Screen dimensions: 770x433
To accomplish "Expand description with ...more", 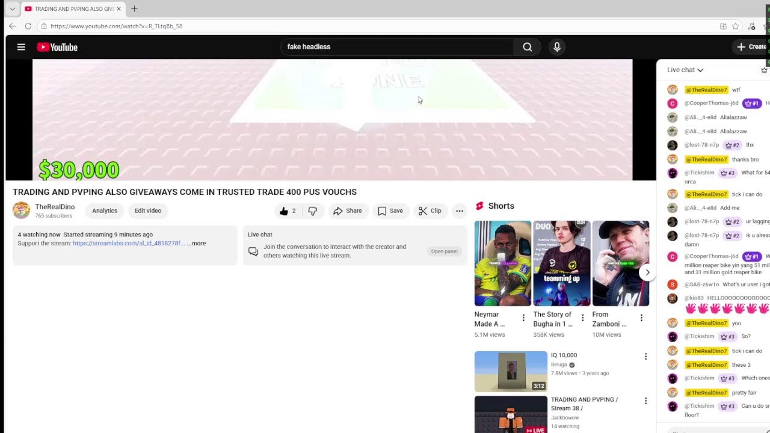I will pos(196,244).
